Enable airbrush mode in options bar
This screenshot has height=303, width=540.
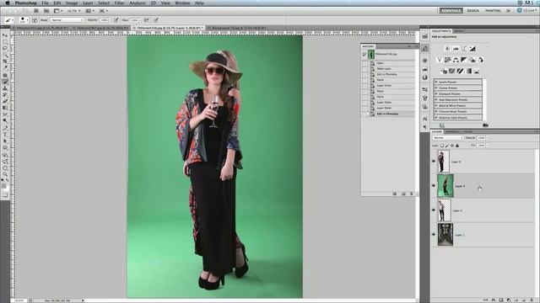(x=146, y=20)
